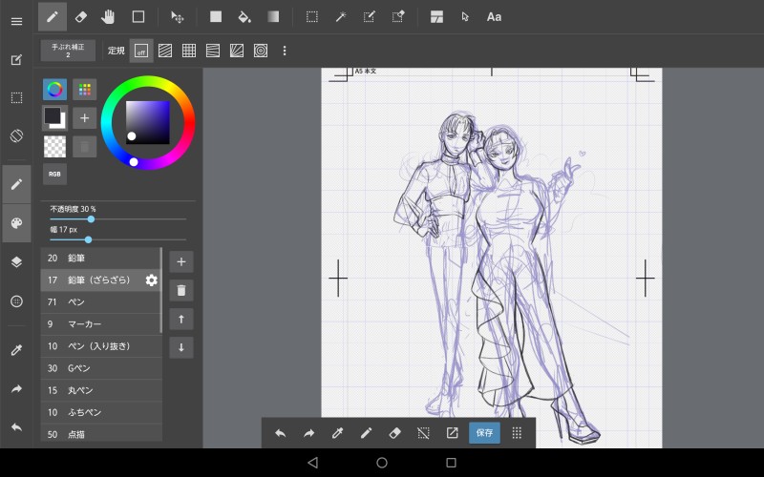This screenshot has width=764, height=477.
Task: Delete the selected brush with trash icon
Action: click(180, 290)
